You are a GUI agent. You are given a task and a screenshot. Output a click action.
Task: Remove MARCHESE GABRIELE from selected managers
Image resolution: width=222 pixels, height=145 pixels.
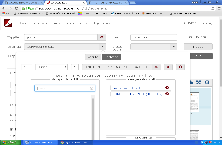pyautogui.click(x=167, y=94)
